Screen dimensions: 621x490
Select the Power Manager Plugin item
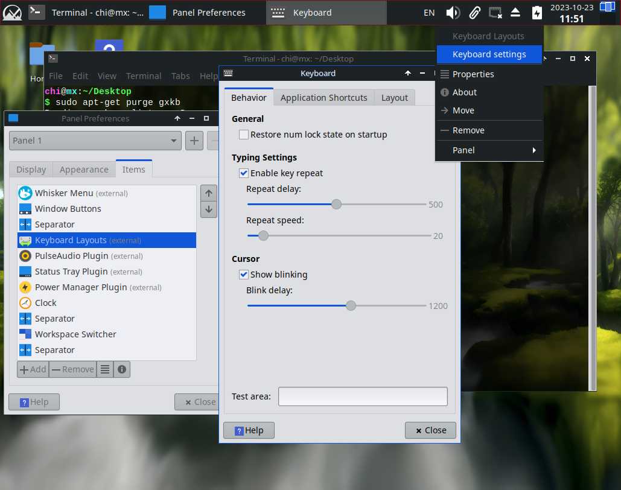[x=107, y=287]
